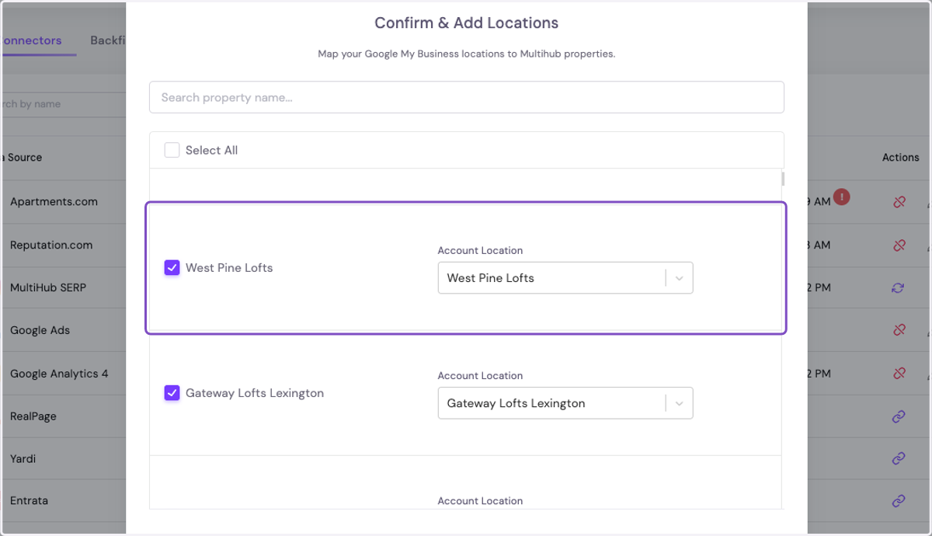932x536 pixels.
Task: Click the Select All label text
Action: click(211, 150)
